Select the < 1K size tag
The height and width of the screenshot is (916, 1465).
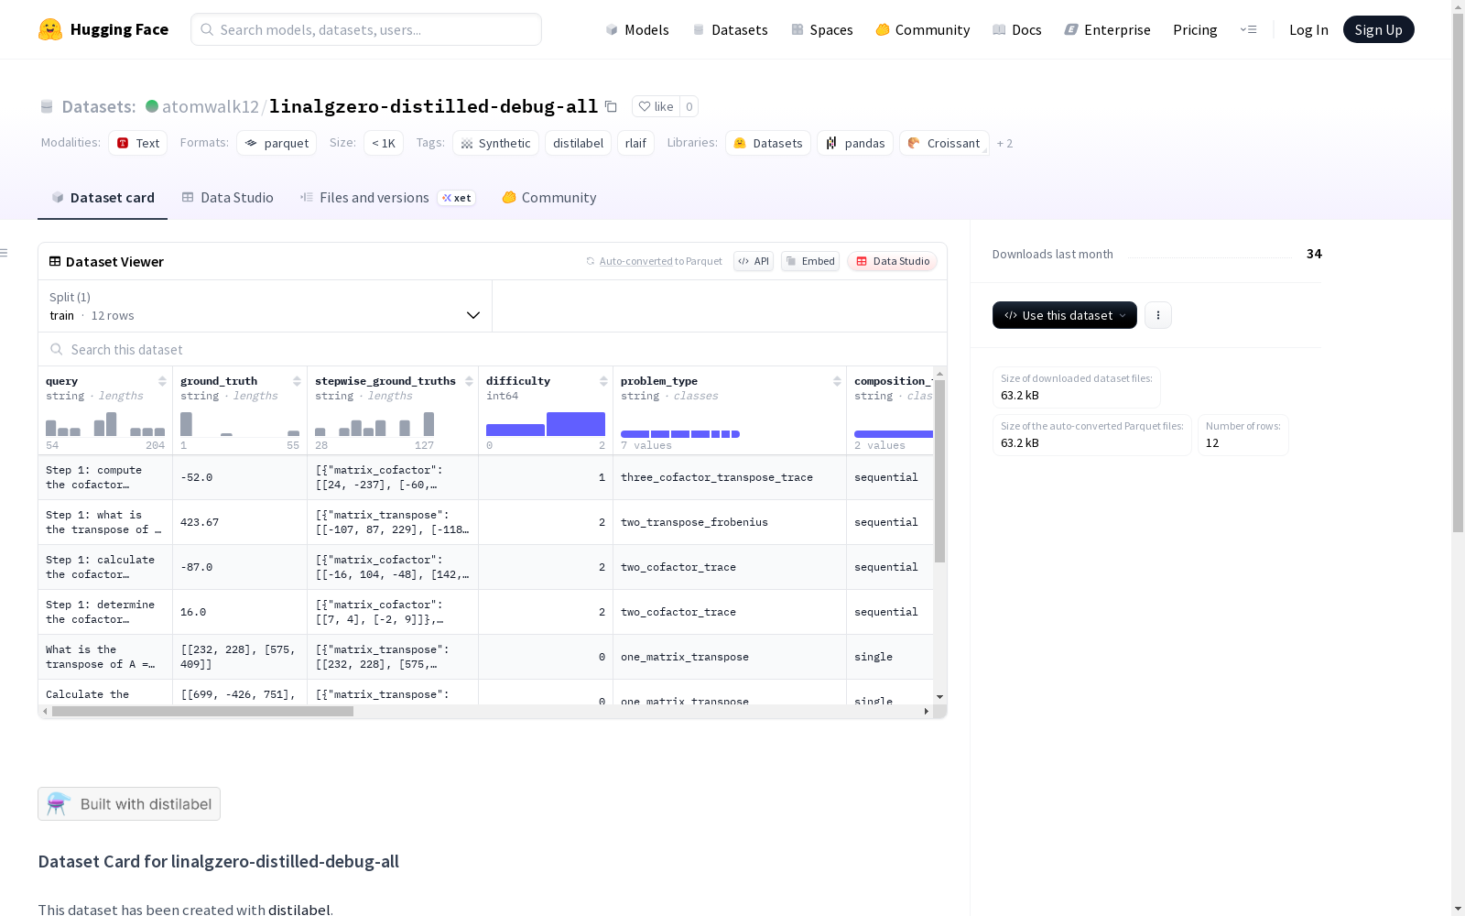pos(384,143)
